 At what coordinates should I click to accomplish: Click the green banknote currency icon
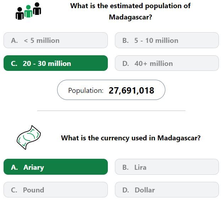click(29, 138)
